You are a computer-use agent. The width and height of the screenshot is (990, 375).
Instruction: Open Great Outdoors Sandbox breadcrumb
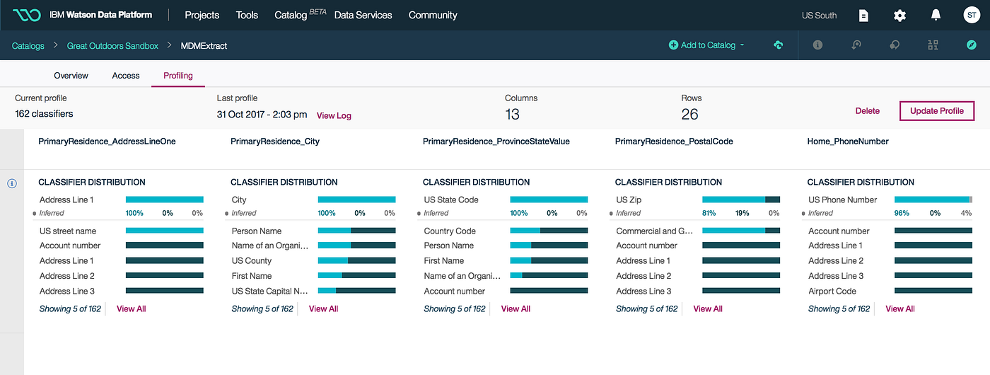[112, 45]
